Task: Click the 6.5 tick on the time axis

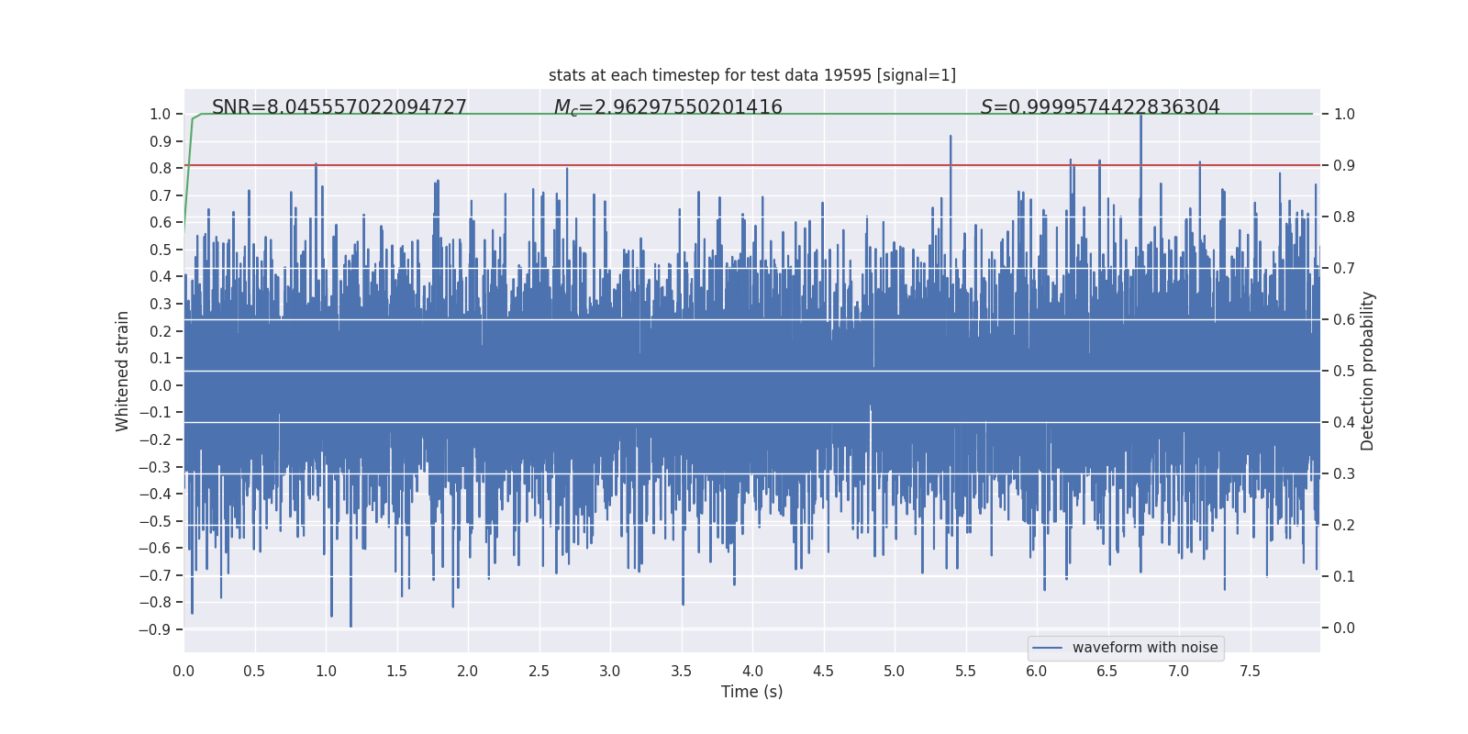Action: pyautogui.click(x=1107, y=671)
